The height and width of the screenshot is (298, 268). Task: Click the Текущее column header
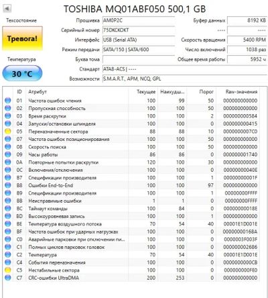pos(146,91)
